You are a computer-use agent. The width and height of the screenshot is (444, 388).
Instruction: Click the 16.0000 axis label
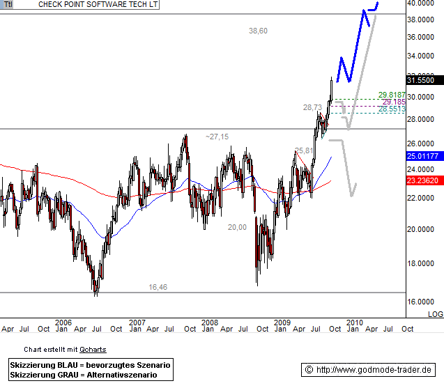click(x=420, y=302)
